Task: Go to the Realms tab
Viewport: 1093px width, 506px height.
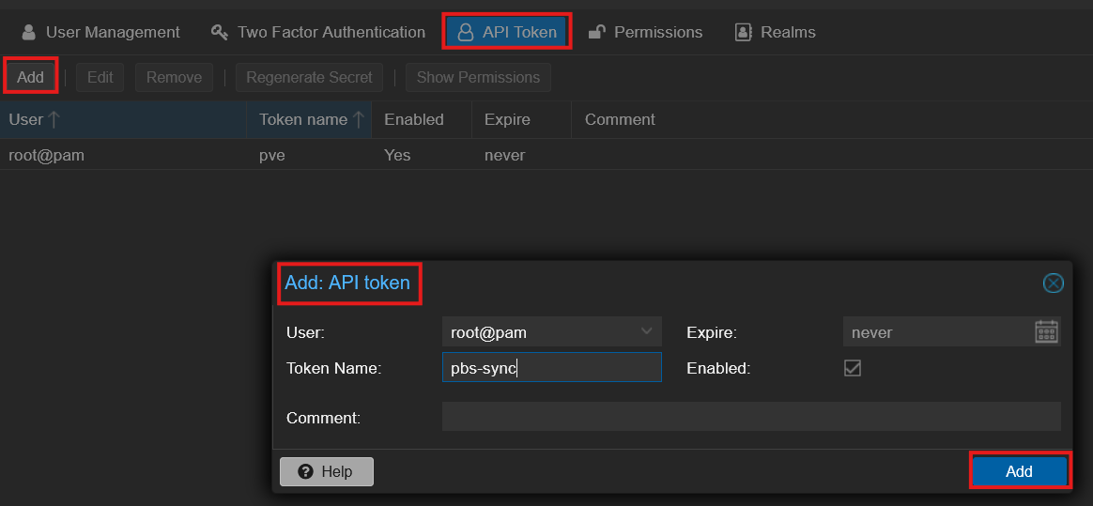Action: click(x=775, y=32)
